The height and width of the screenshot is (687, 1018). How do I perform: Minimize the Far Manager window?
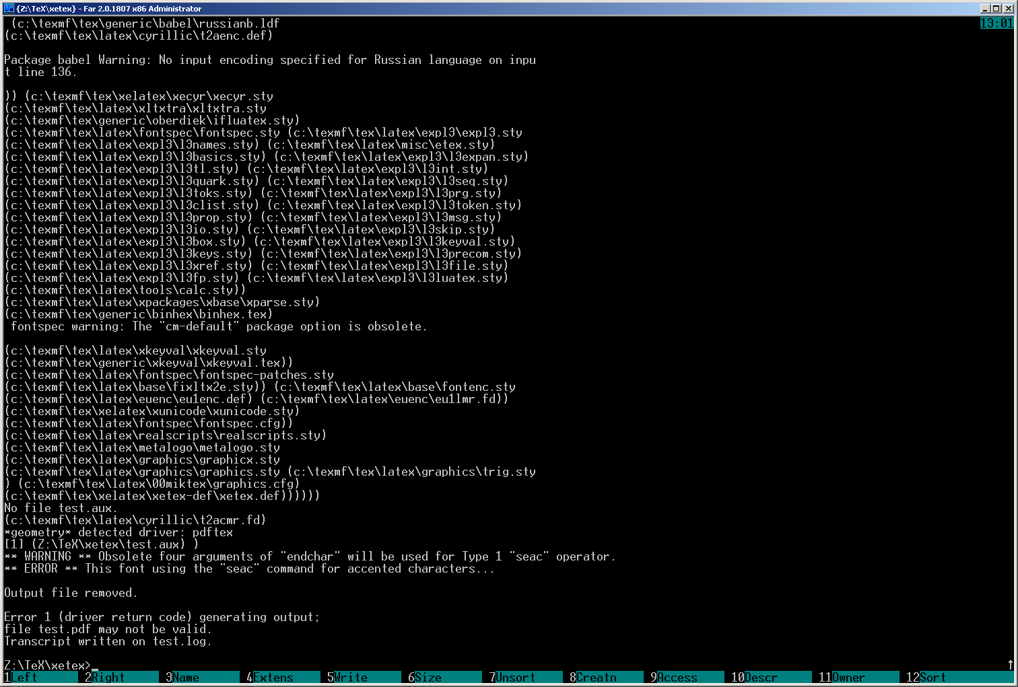point(986,9)
